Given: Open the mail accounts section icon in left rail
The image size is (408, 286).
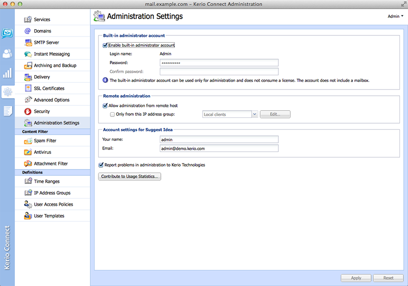Looking at the screenshot, I should point(7,33).
